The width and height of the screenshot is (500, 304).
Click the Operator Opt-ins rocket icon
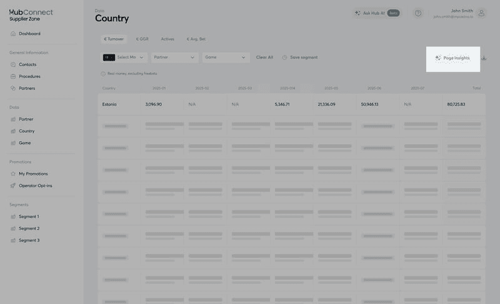13,185
